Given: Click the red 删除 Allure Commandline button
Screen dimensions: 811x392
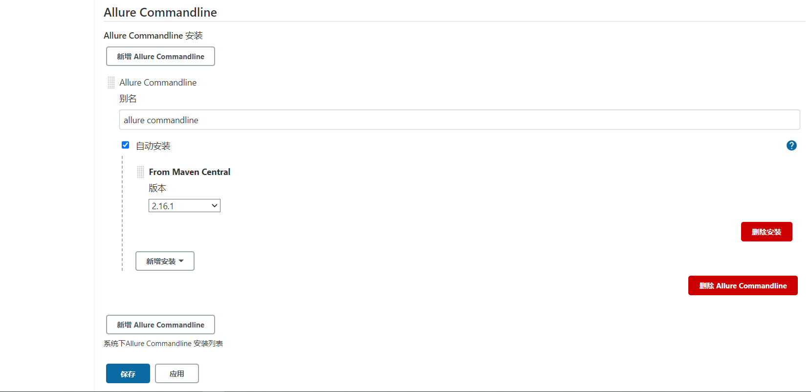Looking at the screenshot, I should pyautogui.click(x=743, y=285).
